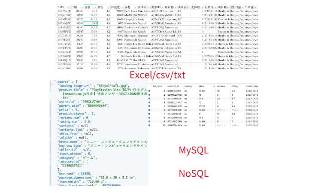Image resolution: width=309 pixels, height=193 pixels.
Task: Click the "item_weight" JSON line
Action: point(82,181)
